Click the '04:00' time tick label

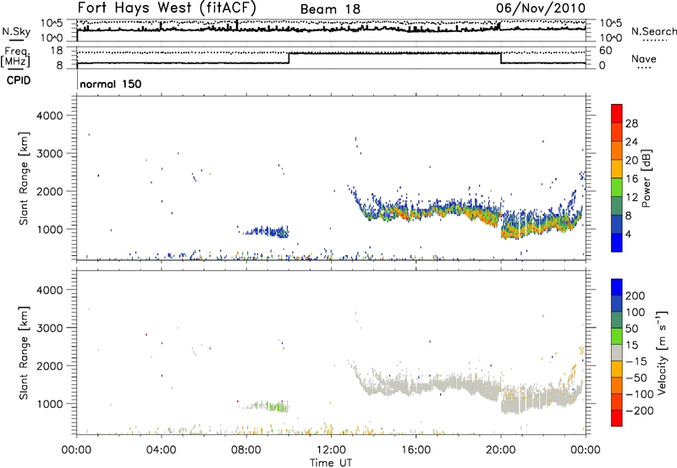[x=161, y=450]
